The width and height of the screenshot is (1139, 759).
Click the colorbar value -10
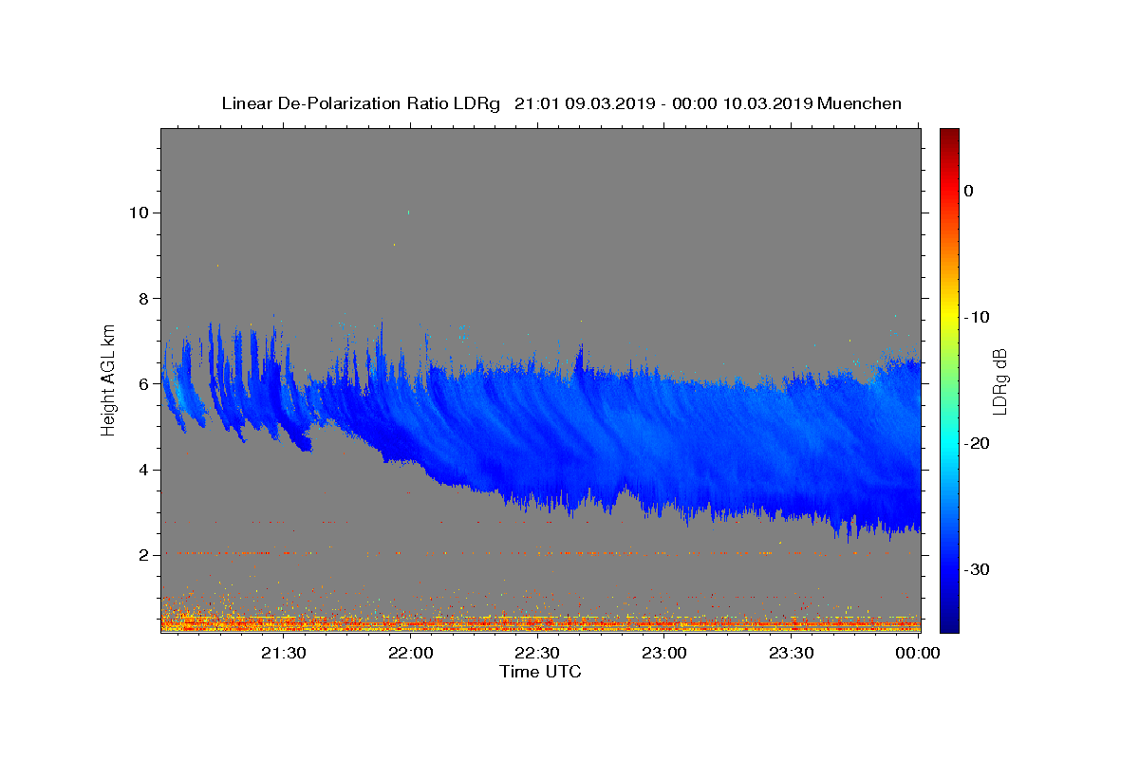point(979,317)
